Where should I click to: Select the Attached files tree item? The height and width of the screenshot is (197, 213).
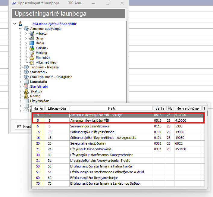click(46, 62)
